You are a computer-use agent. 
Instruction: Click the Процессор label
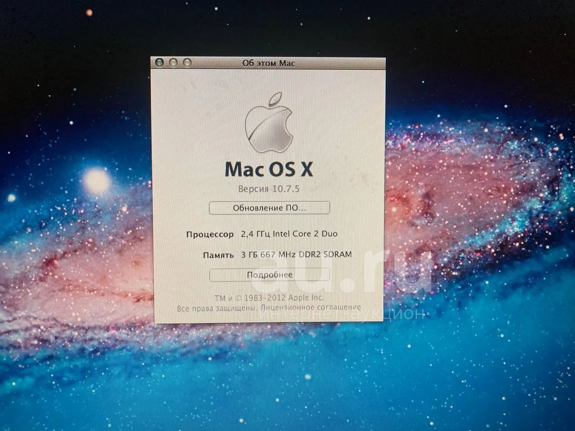click(210, 234)
